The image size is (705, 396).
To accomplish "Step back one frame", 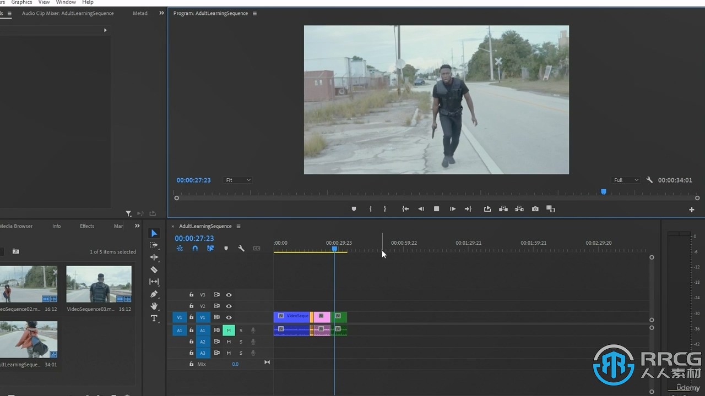I will point(421,209).
